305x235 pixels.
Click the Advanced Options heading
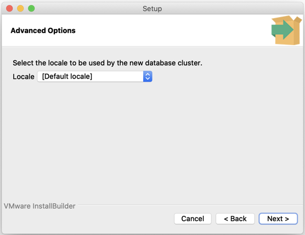[x=43, y=31]
